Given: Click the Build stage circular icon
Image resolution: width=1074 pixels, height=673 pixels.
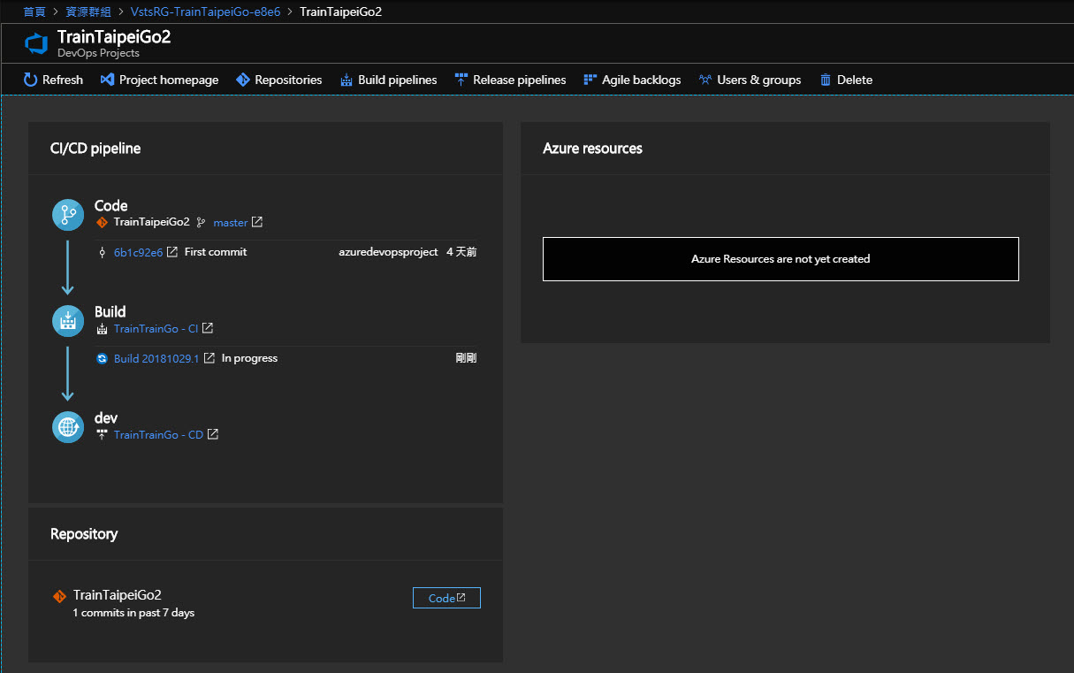Looking at the screenshot, I should click(68, 321).
